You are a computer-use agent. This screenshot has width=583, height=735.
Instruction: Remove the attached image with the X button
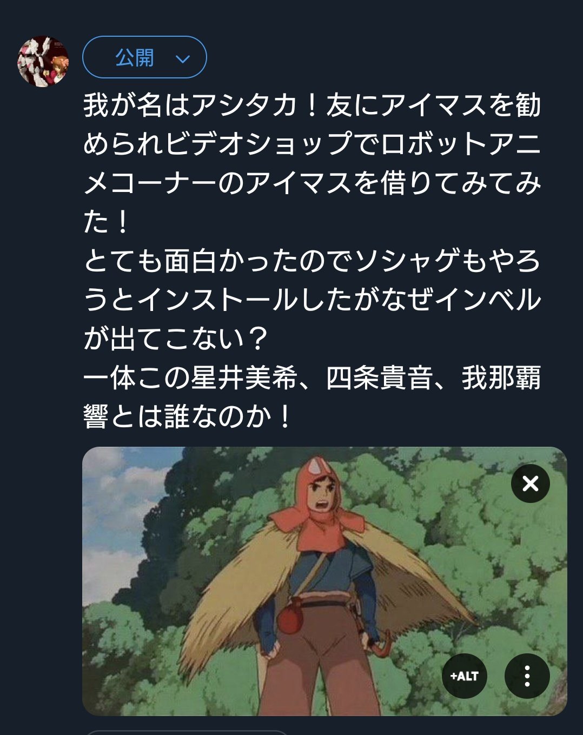[530, 484]
